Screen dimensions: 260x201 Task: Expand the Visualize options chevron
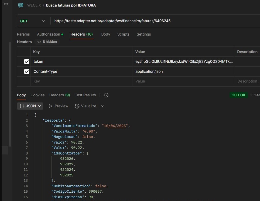click(102, 106)
